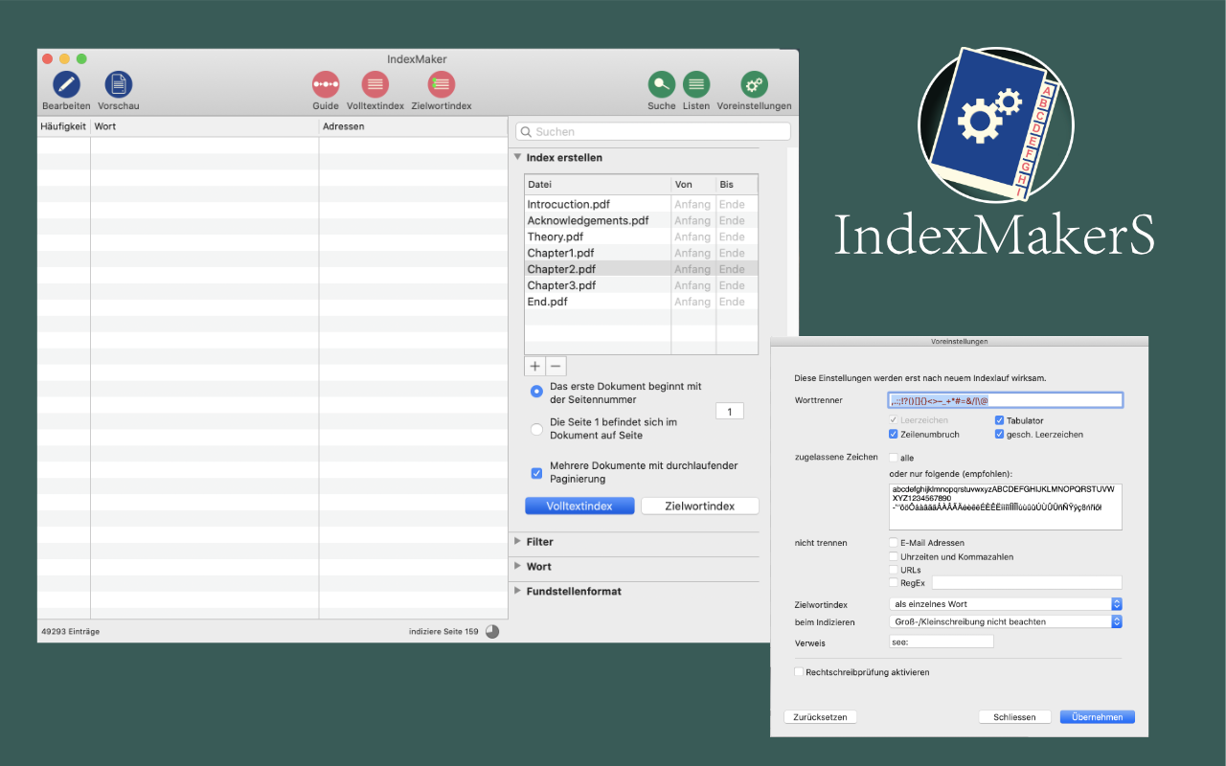
Task: Click Übernehmen in Voreinstellungen
Action: coord(1098,717)
